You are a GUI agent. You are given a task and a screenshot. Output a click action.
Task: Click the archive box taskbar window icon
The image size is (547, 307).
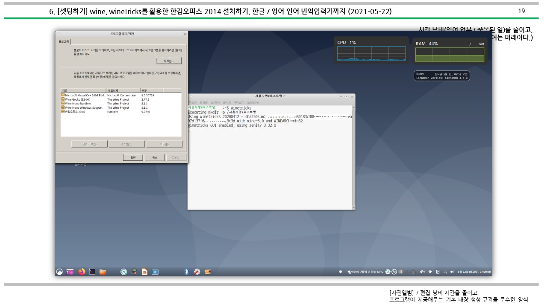[208, 272]
